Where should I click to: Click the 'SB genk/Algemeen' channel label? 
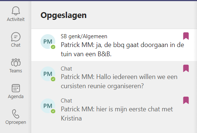click(84, 36)
